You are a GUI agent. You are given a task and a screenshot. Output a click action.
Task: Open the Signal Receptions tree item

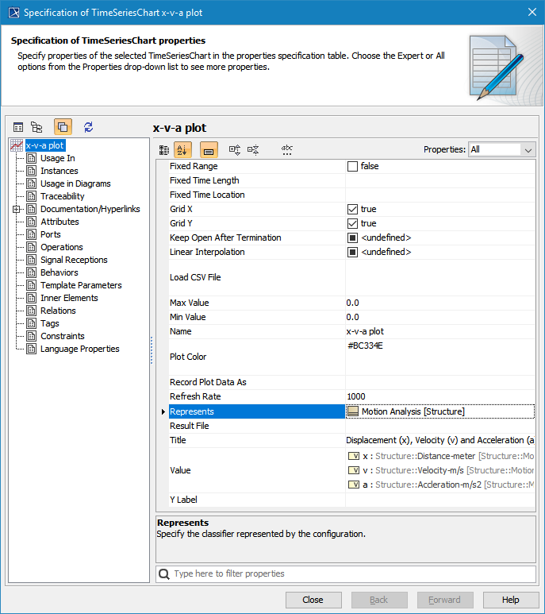tap(74, 260)
